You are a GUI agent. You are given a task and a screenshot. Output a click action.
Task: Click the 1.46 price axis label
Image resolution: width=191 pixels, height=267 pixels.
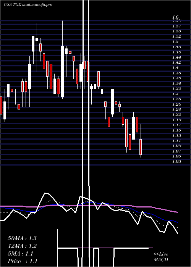pyautogui.click(x=176, y=52)
